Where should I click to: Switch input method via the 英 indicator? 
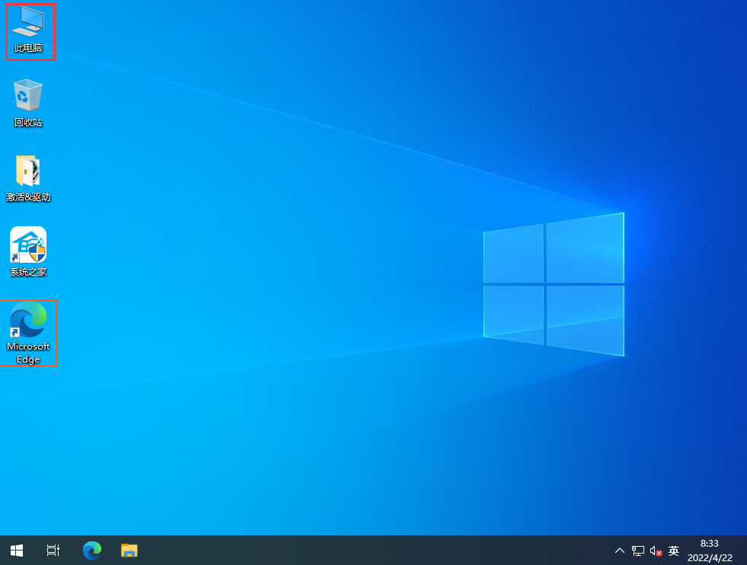coord(673,550)
